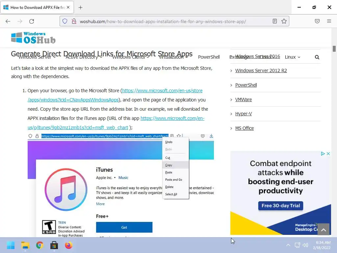The width and height of the screenshot is (337, 253).
Task: Open the PowerShell navigation menu item
Action: pyautogui.click(x=209, y=57)
